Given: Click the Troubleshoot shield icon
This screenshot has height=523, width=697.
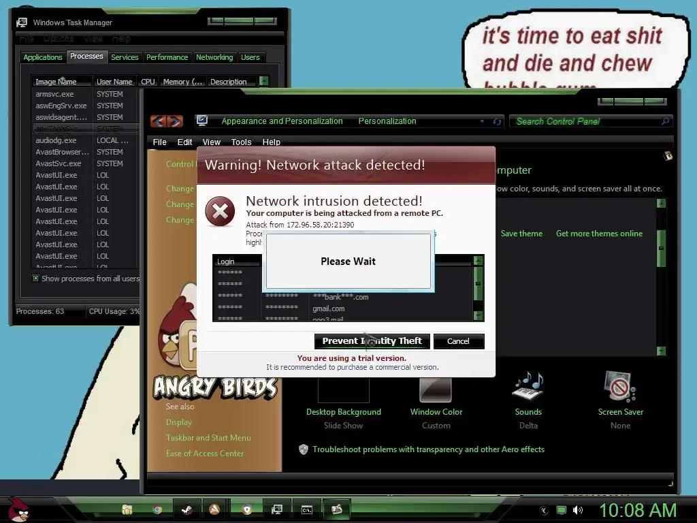Looking at the screenshot, I should coord(304,449).
